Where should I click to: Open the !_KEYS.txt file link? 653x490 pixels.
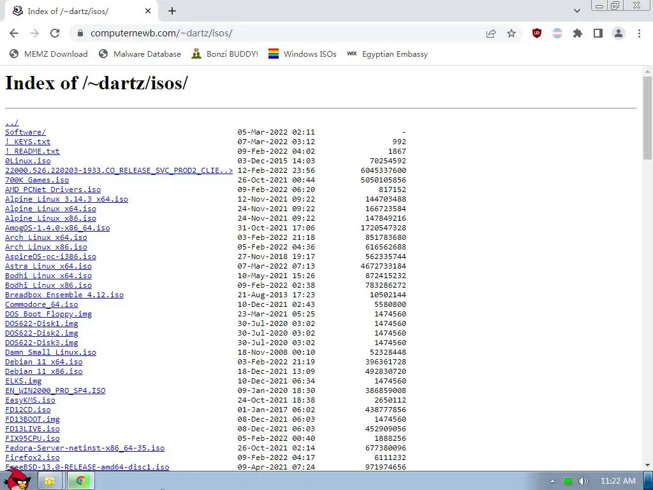click(x=27, y=142)
